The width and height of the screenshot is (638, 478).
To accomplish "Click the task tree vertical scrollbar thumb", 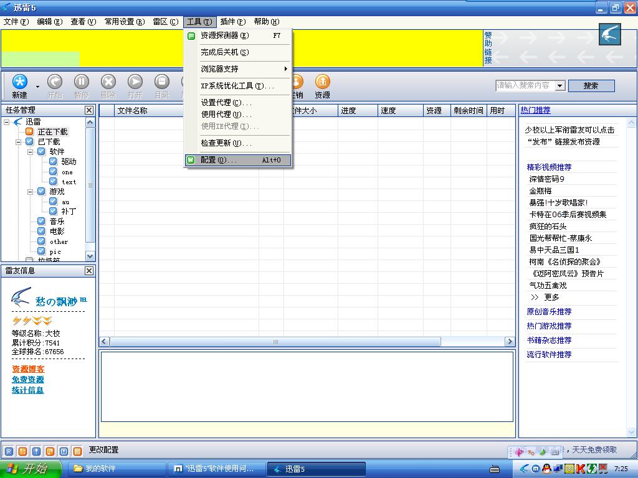I will (90, 185).
